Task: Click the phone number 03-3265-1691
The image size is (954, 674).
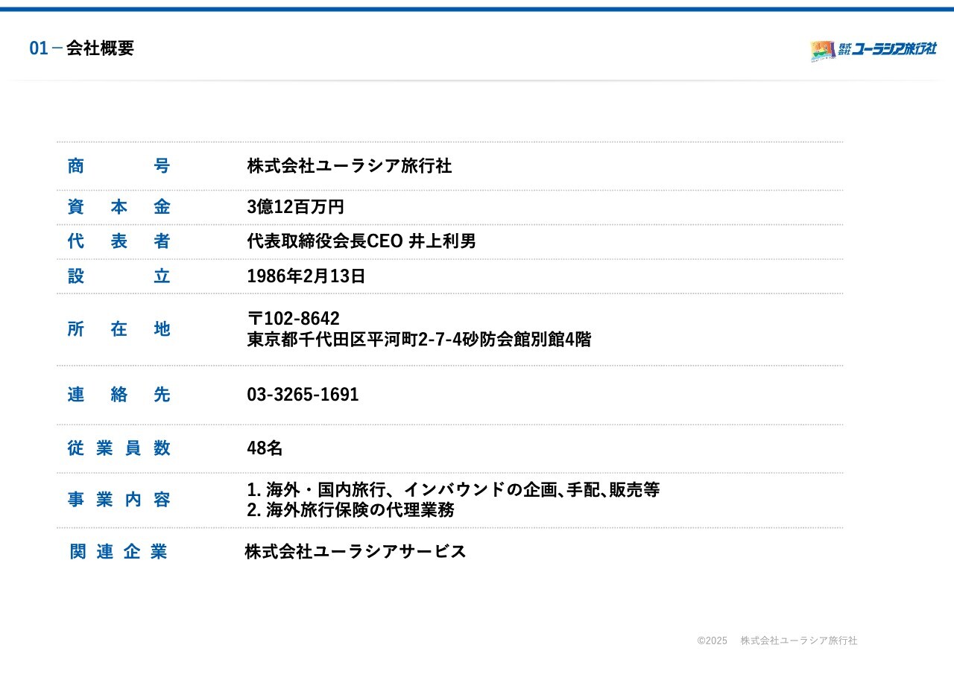Action: tap(303, 395)
